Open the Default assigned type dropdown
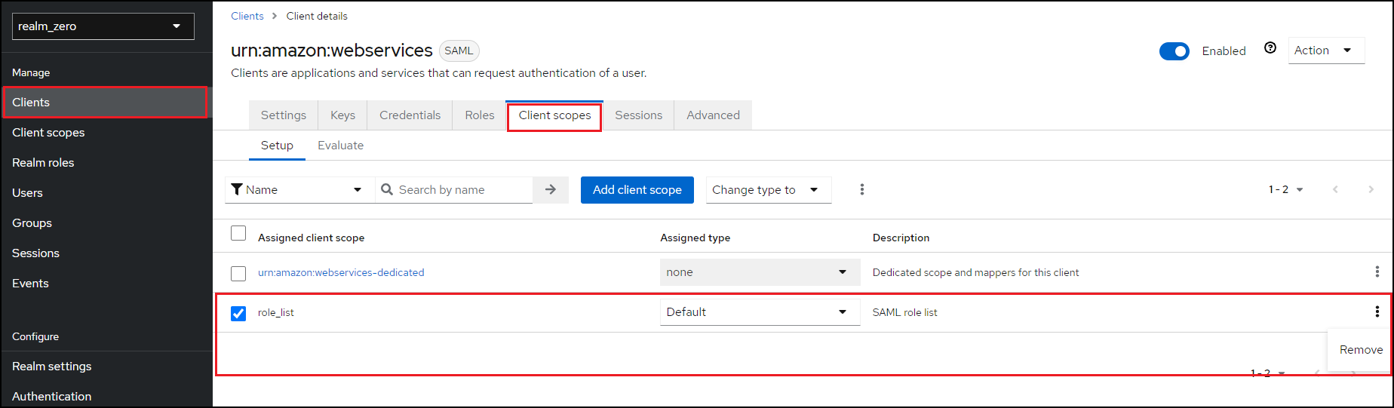Screen dimensions: 1394x408 [760, 312]
